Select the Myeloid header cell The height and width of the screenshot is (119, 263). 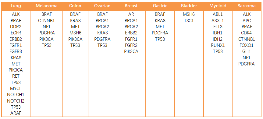pos(218,6)
